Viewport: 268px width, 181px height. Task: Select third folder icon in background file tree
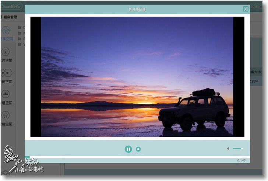(x=20, y=39)
